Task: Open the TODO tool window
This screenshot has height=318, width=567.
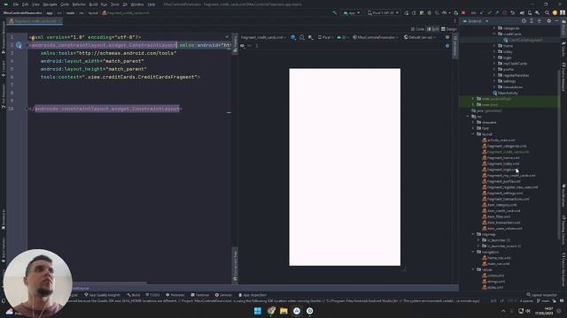Action: 152,295
